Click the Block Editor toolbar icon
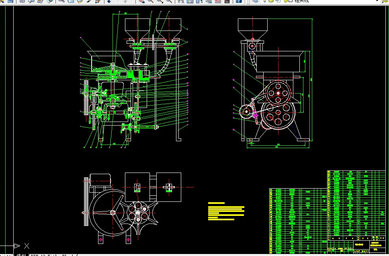Image resolution: width=389 pixels, height=256 pixels. [x=98, y=1]
